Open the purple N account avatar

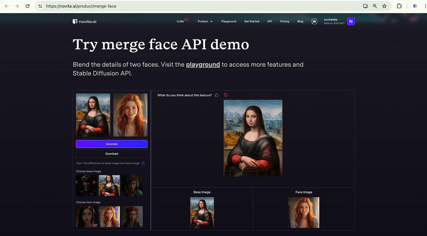click(x=351, y=21)
